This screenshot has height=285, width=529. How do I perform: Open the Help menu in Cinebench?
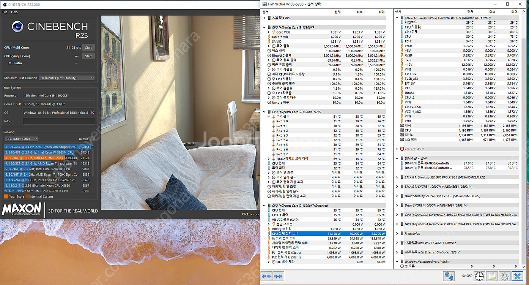coord(14,12)
